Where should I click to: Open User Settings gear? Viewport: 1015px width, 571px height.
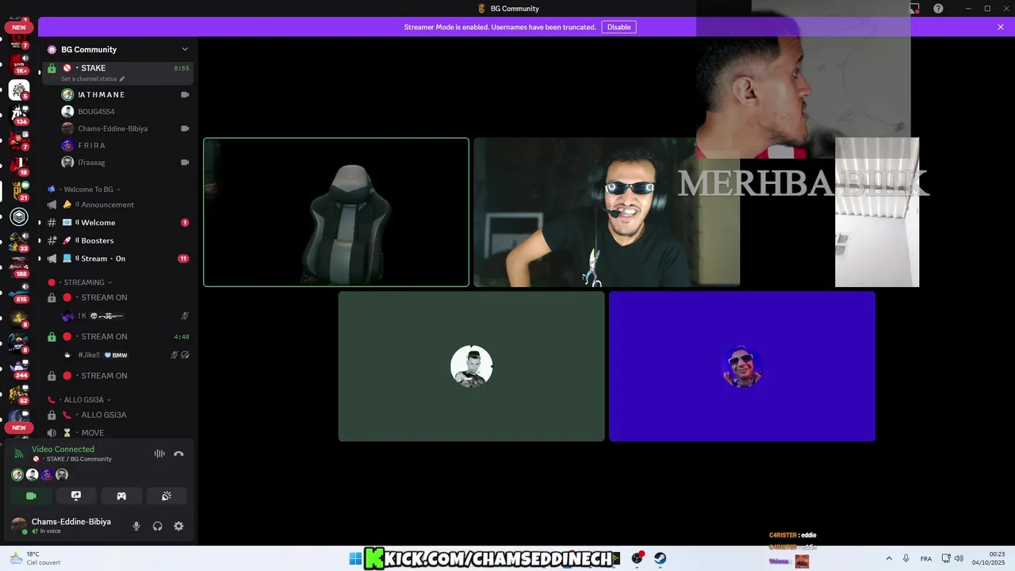pos(178,526)
